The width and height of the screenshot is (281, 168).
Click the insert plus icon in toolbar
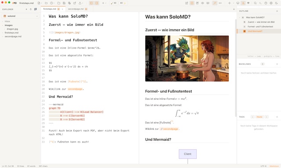103,3
